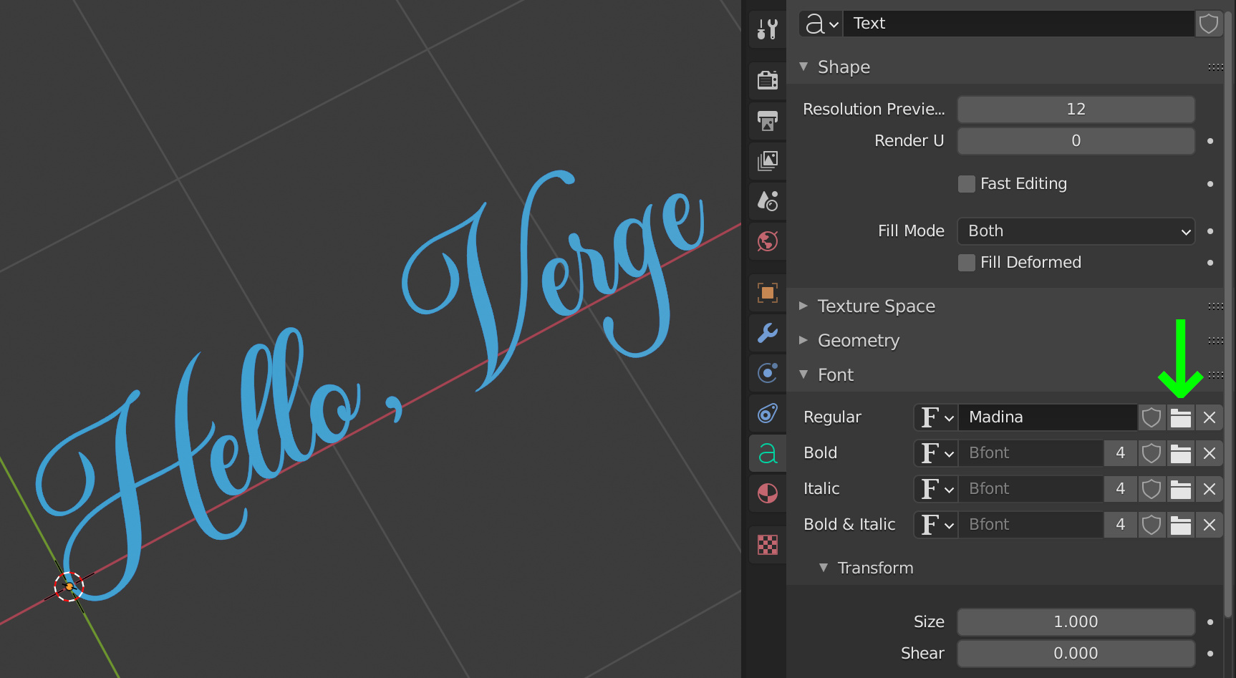Open the Object properties tab
This screenshot has width=1236, height=678.
768,292
